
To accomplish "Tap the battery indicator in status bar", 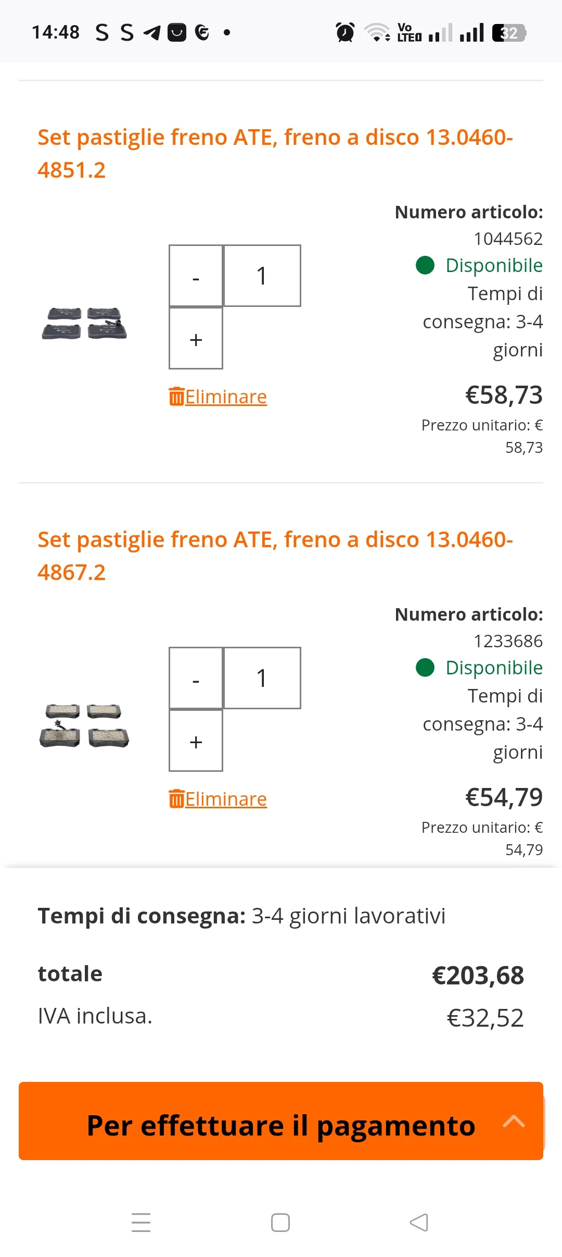I will pyautogui.click(x=508, y=33).
